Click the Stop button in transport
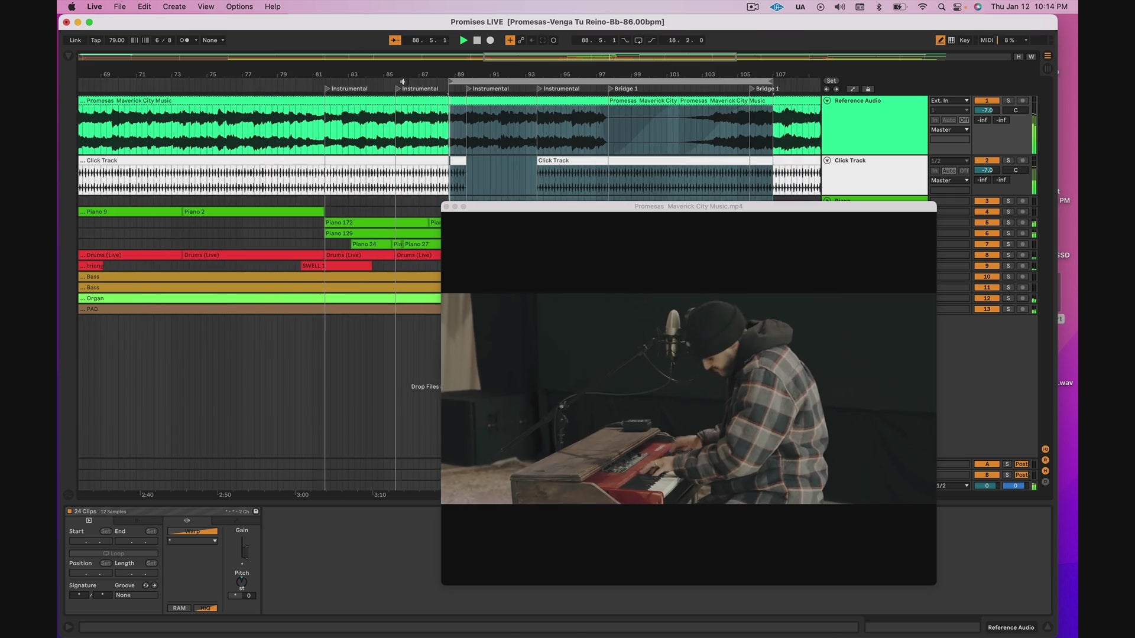Image resolution: width=1135 pixels, height=638 pixels. point(477,40)
